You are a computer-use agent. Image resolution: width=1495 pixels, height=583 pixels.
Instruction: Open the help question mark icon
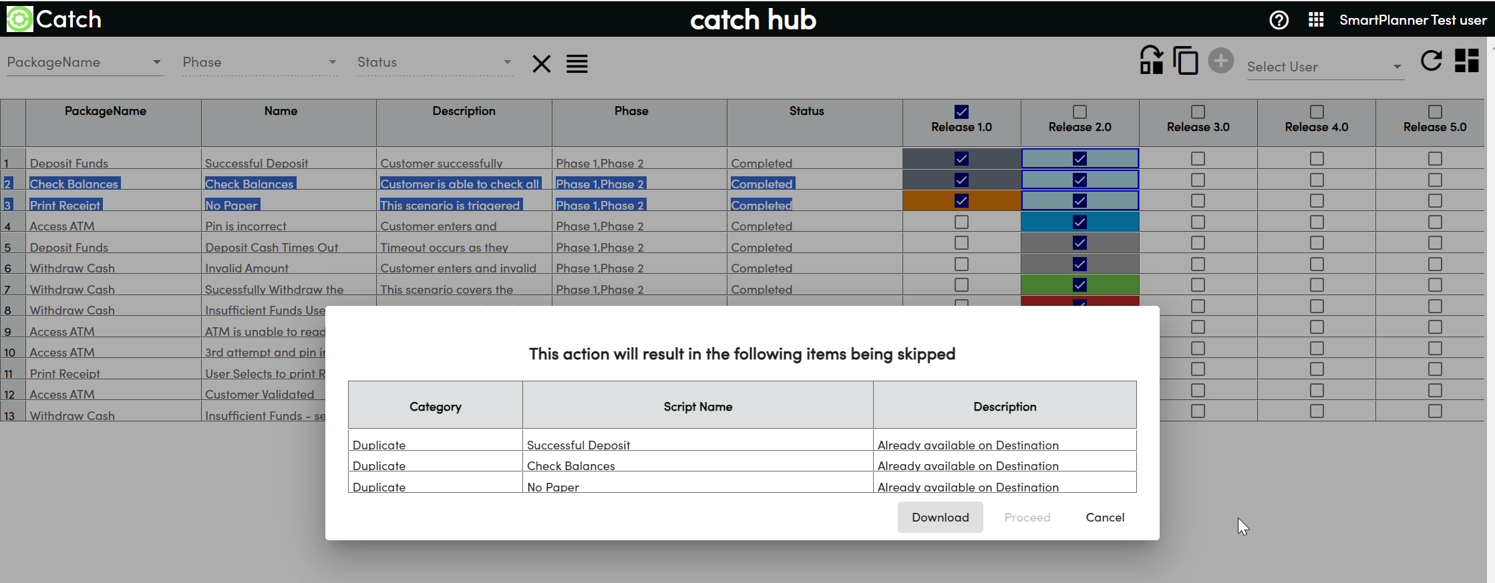(x=1279, y=20)
